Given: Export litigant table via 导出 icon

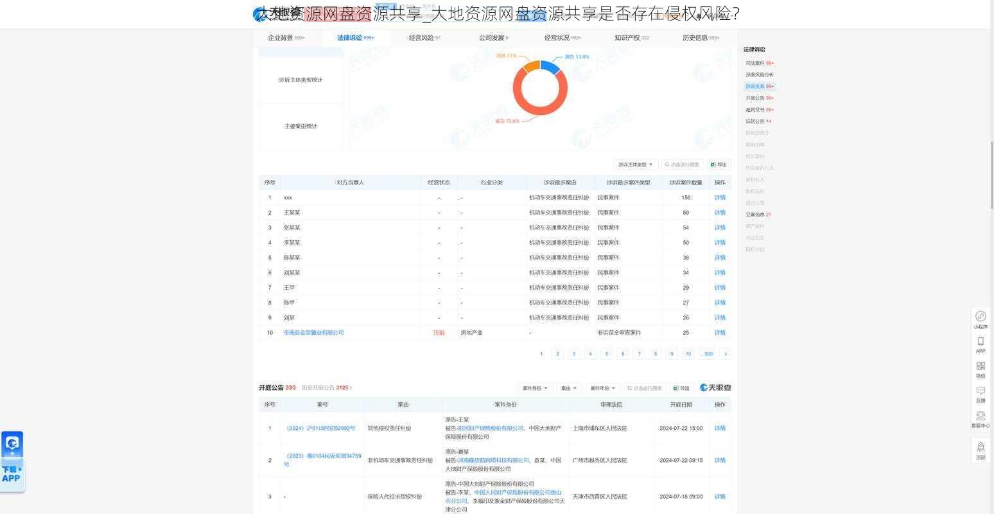Looking at the screenshot, I should pyautogui.click(x=719, y=164).
